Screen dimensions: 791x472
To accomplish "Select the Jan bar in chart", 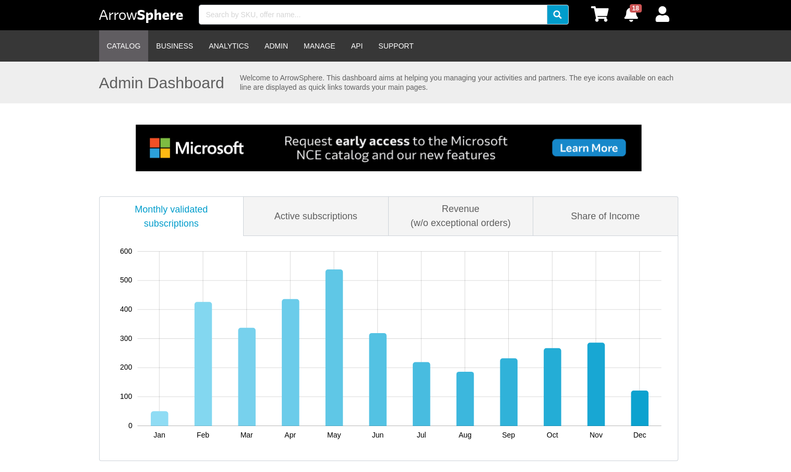I will pyautogui.click(x=160, y=418).
